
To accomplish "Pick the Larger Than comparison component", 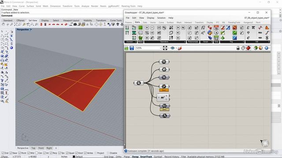I will [x=178, y=28].
